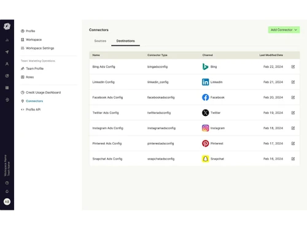Viewport: 307px width, 230px height.
Task: Edit the Instagram Ads Config row
Action: tap(293, 128)
